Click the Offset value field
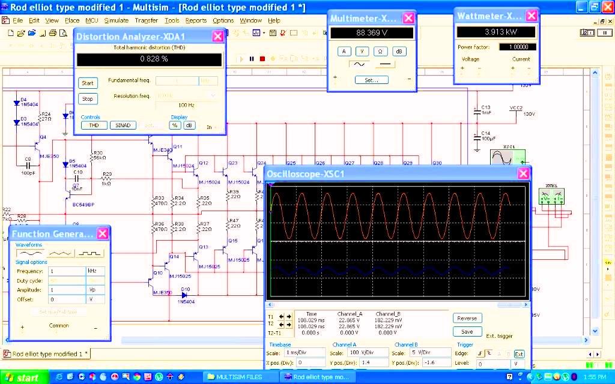 (67, 299)
